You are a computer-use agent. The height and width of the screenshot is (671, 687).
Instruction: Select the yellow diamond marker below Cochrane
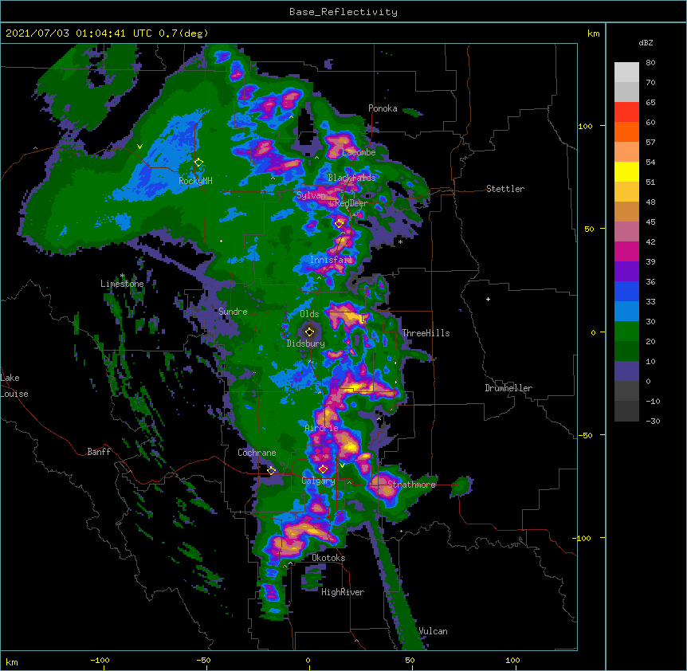271,470
